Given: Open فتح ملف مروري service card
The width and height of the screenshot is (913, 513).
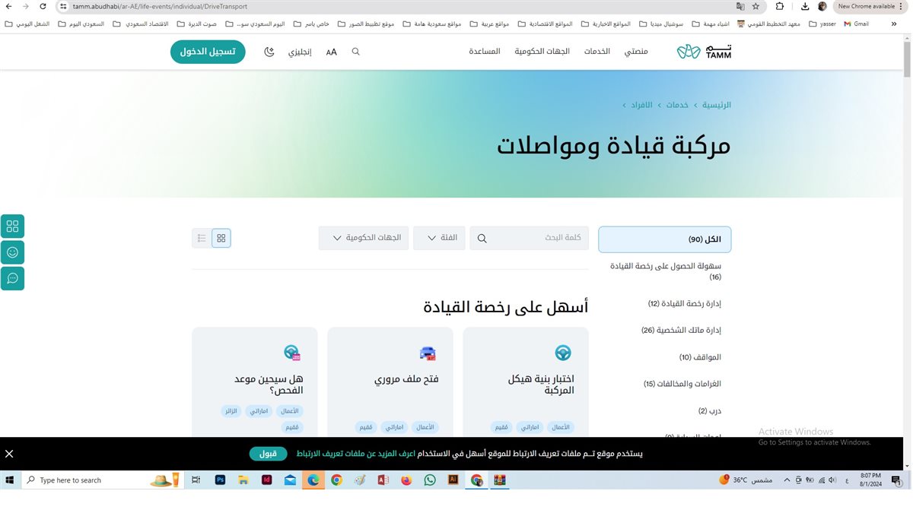Looking at the screenshot, I should 390,382.
